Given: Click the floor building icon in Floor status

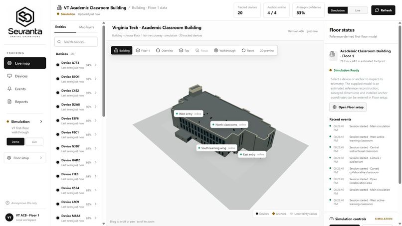Looking at the screenshot, I should point(333,54).
